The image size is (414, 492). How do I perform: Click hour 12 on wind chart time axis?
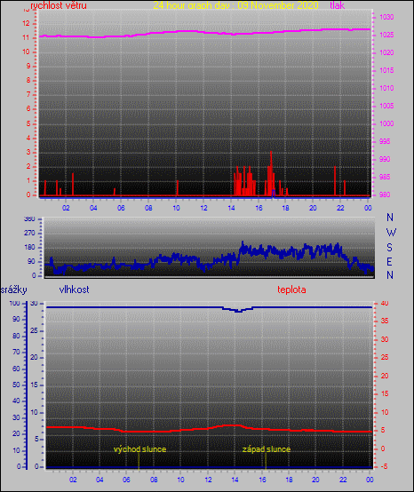(x=203, y=208)
